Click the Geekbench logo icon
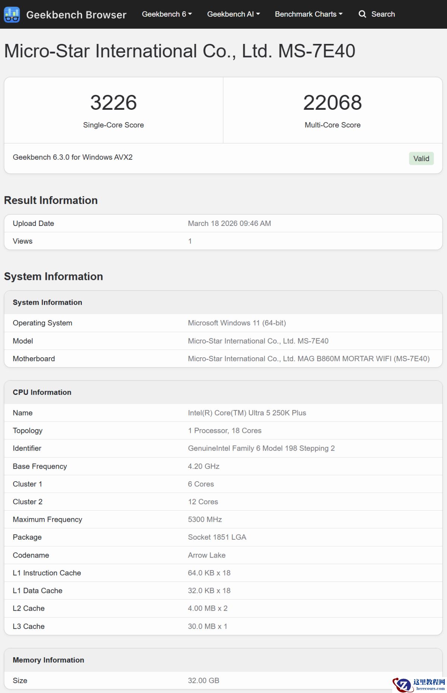Viewport: 447px width, 693px height. click(12, 15)
